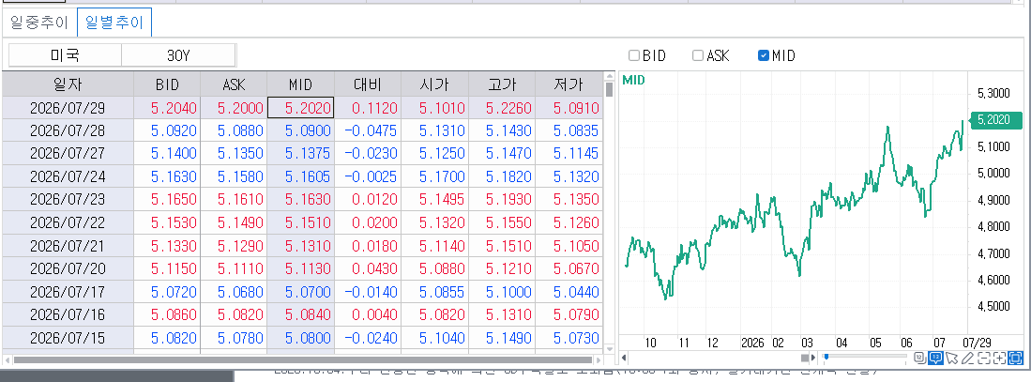Click the 고가 column header
The width and height of the screenshot is (1031, 382).
point(502,84)
